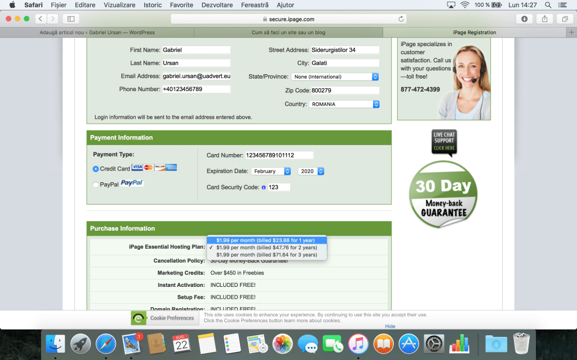
Task: Click into the Card Security Code field
Action: [x=279, y=187]
